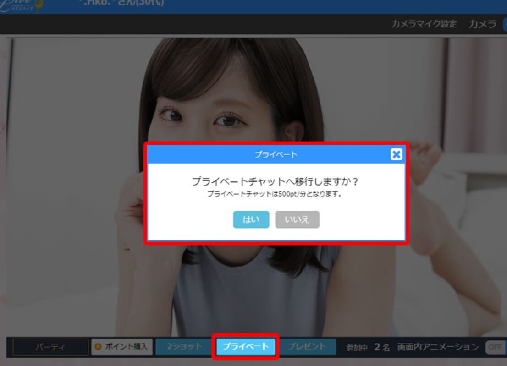Click はい to start private chat

pyautogui.click(x=251, y=219)
